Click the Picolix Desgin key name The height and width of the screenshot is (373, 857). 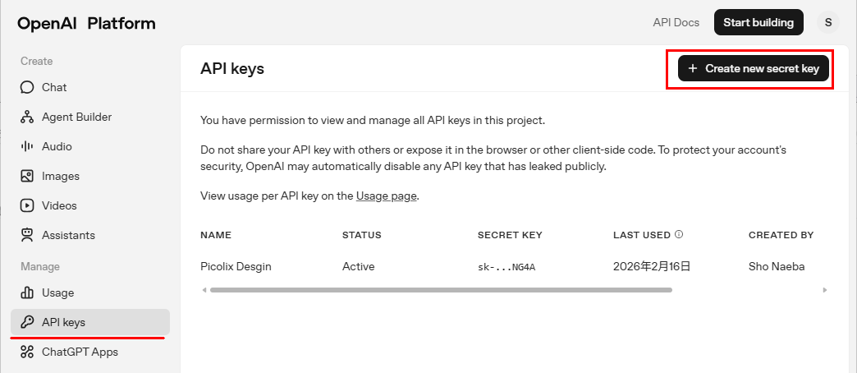point(236,267)
